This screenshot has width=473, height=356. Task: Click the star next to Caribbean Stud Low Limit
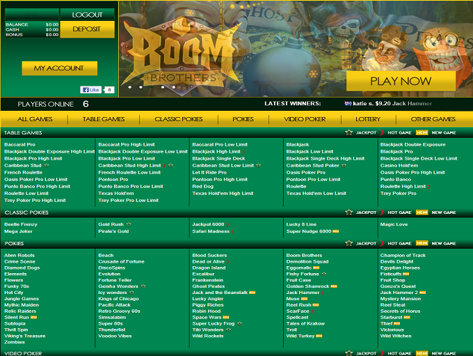[259, 166]
